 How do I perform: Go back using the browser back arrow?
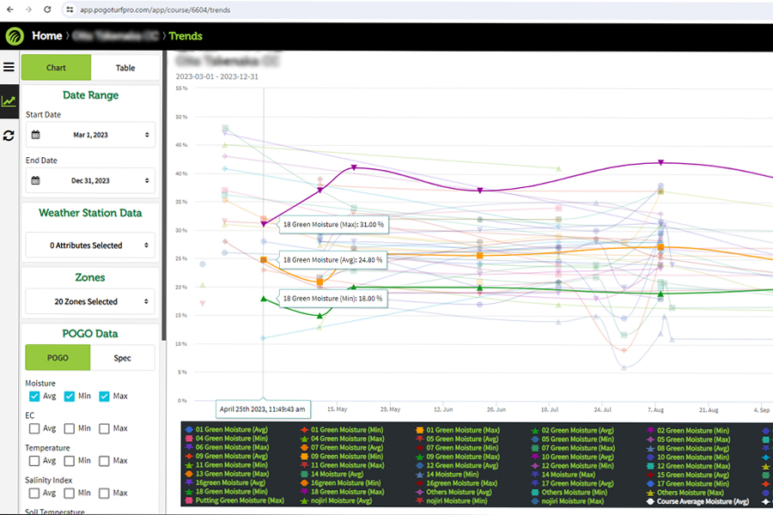pyautogui.click(x=9, y=9)
